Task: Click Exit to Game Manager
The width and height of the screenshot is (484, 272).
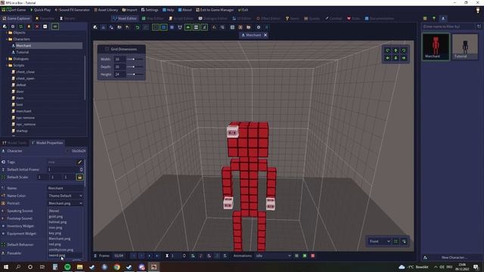Action: coord(215,10)
